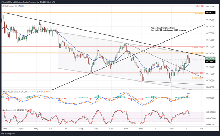220x136 pixels.
Task: Click the 0.74000 price axis value
Action: (210, 53)
